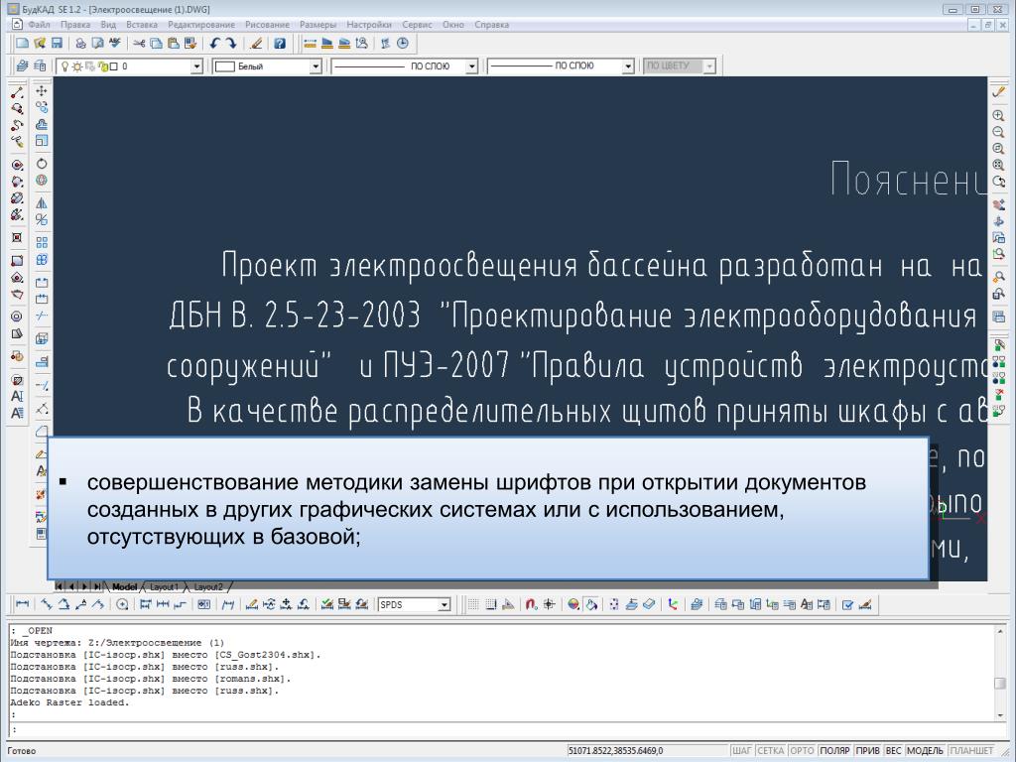Screen dimensions: 1016x762
Task: Open the Рисование menu
Action: click(267, 25)
